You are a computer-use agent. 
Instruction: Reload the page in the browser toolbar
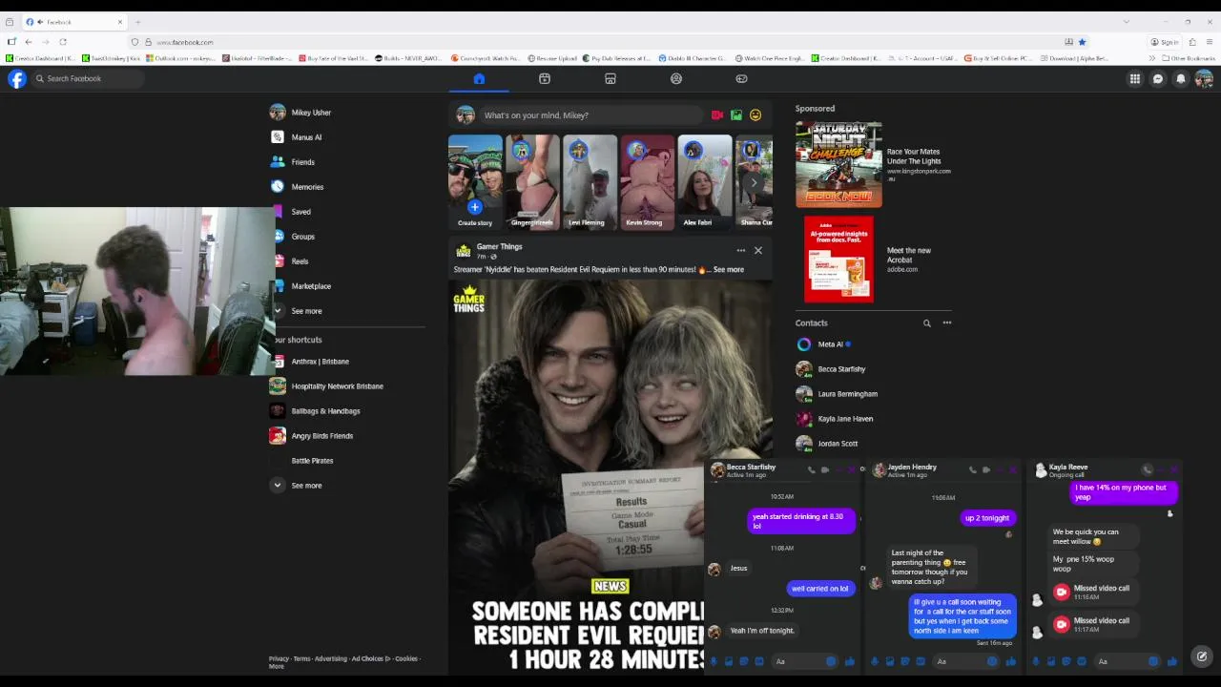click(x=63, y=42)
